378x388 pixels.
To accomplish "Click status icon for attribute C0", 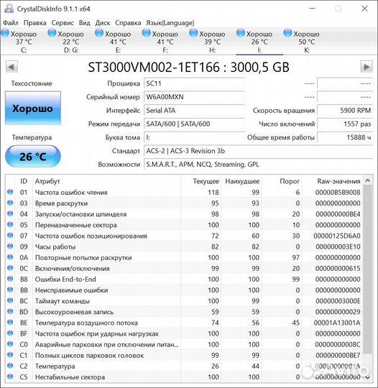I will tap(10, 344).
